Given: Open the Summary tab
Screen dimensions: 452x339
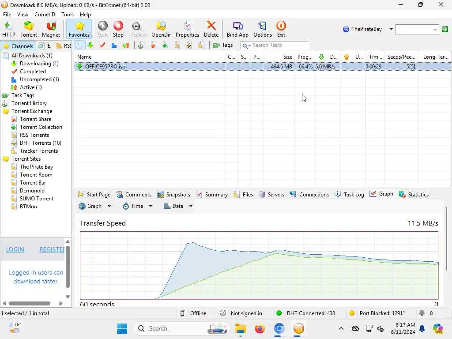Looking at the screenshot, I should pyautogui.click(x=212, y=195).
